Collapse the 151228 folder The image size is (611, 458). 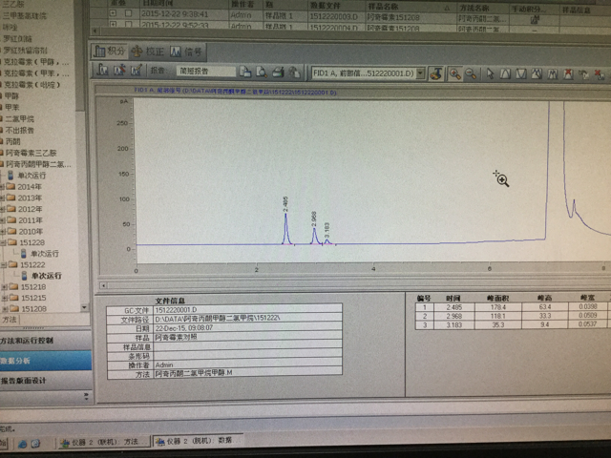pyautogui.click(x=3, y=242)
